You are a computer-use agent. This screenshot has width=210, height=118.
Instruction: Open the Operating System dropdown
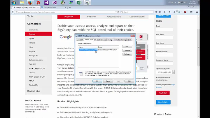coord(165,72)
